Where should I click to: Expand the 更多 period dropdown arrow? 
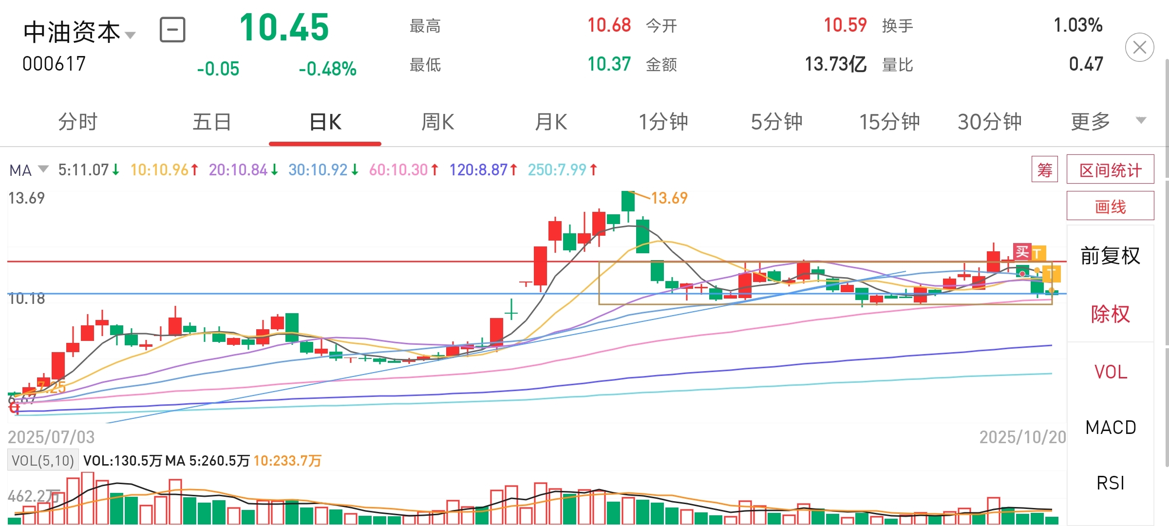(1141, 120)
